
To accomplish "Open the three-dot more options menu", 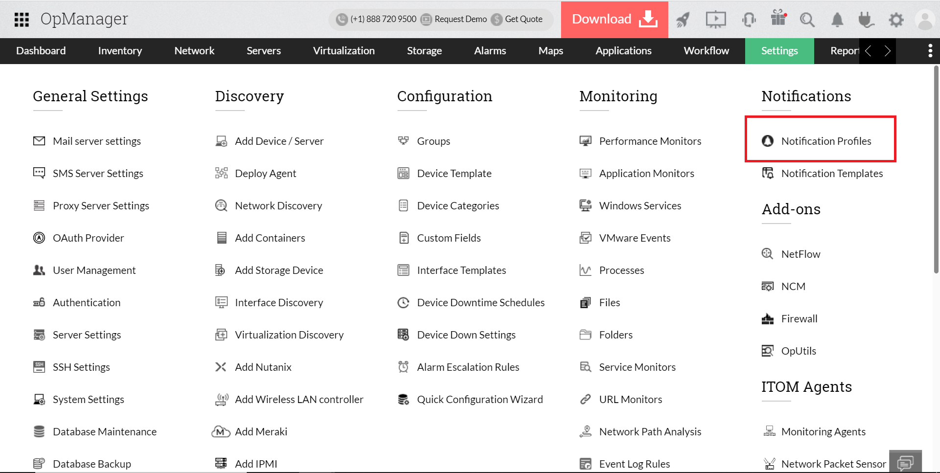I will (930, 51).
